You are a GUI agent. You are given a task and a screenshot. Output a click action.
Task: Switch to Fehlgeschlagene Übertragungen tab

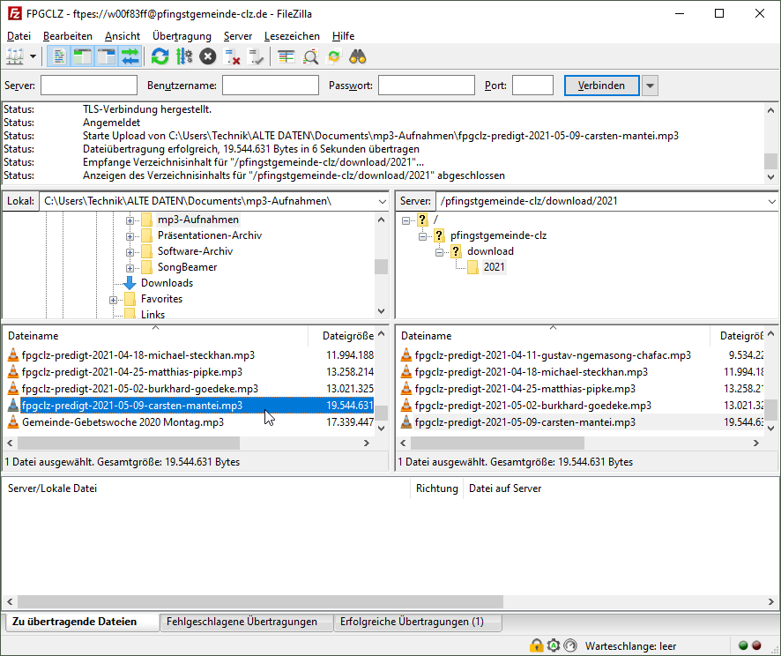coord(241,622)
